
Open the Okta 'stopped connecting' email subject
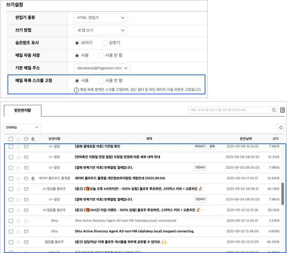point(134,231)
